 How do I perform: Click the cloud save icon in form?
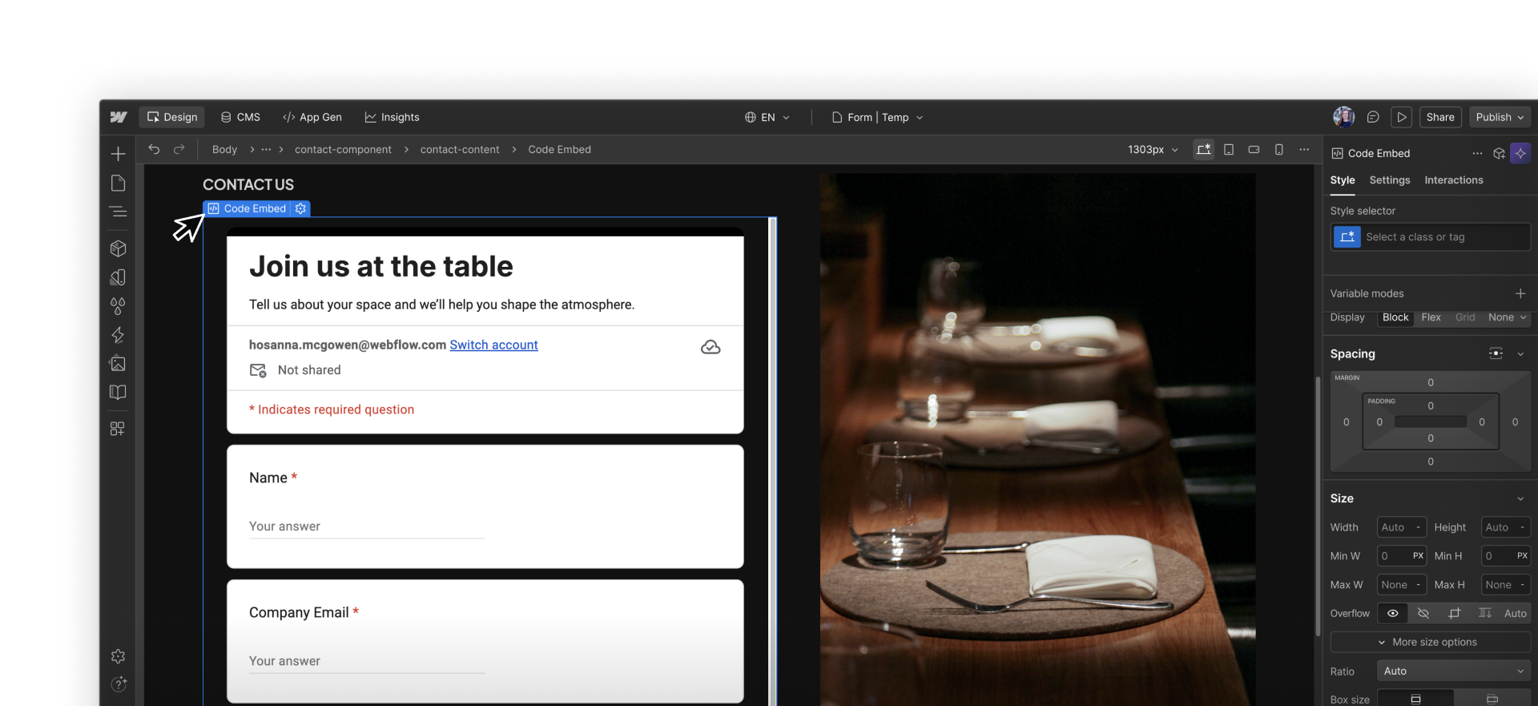(711, 347)
